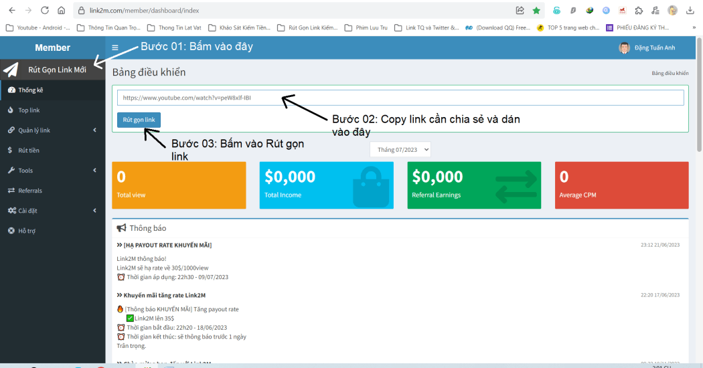Click the browser forward arrow
This screenshot has width=703, height=368.
point(28,10)
